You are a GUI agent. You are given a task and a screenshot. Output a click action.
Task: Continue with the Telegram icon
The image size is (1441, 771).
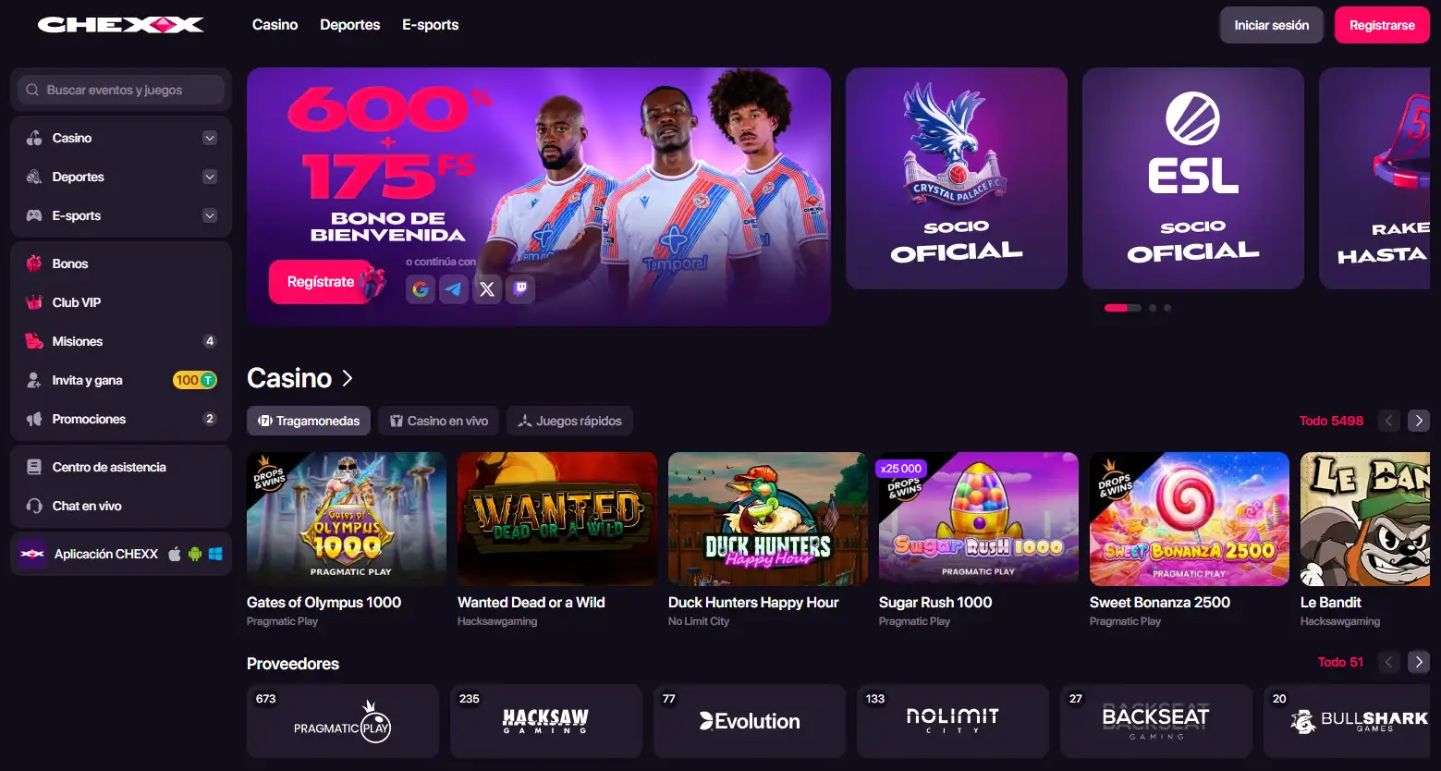coord(454,289)
